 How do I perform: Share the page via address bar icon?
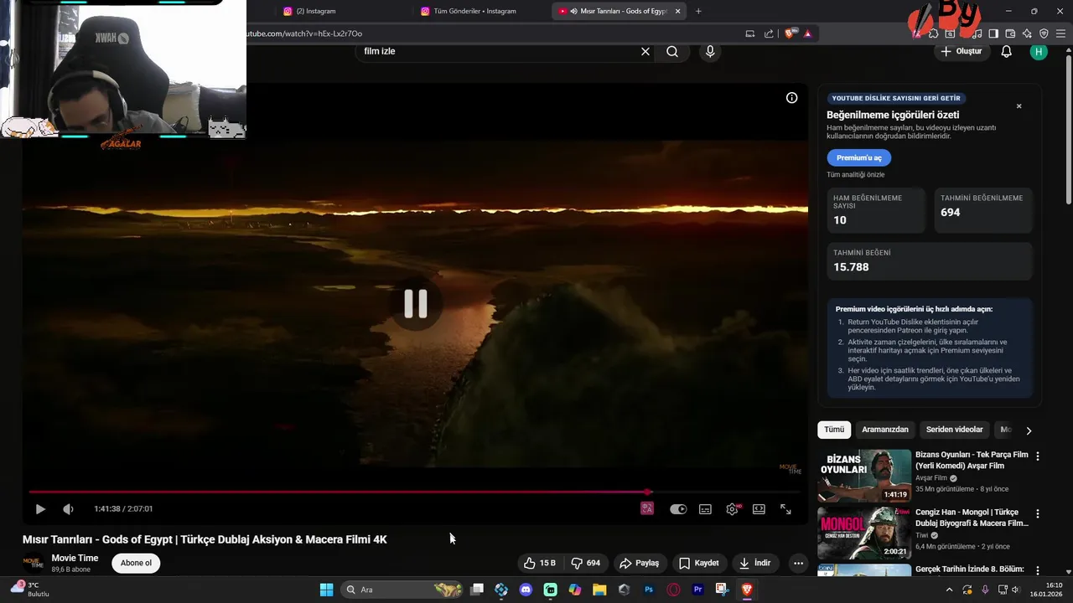[769, 33]
